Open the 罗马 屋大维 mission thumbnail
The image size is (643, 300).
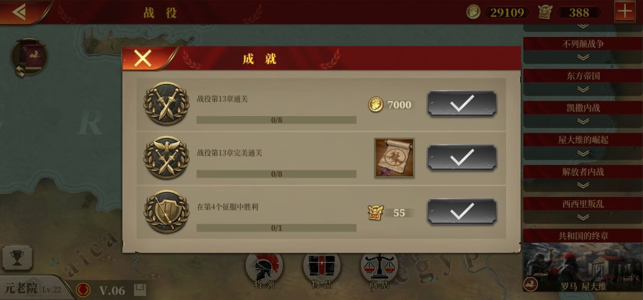(x=583, y=267)
